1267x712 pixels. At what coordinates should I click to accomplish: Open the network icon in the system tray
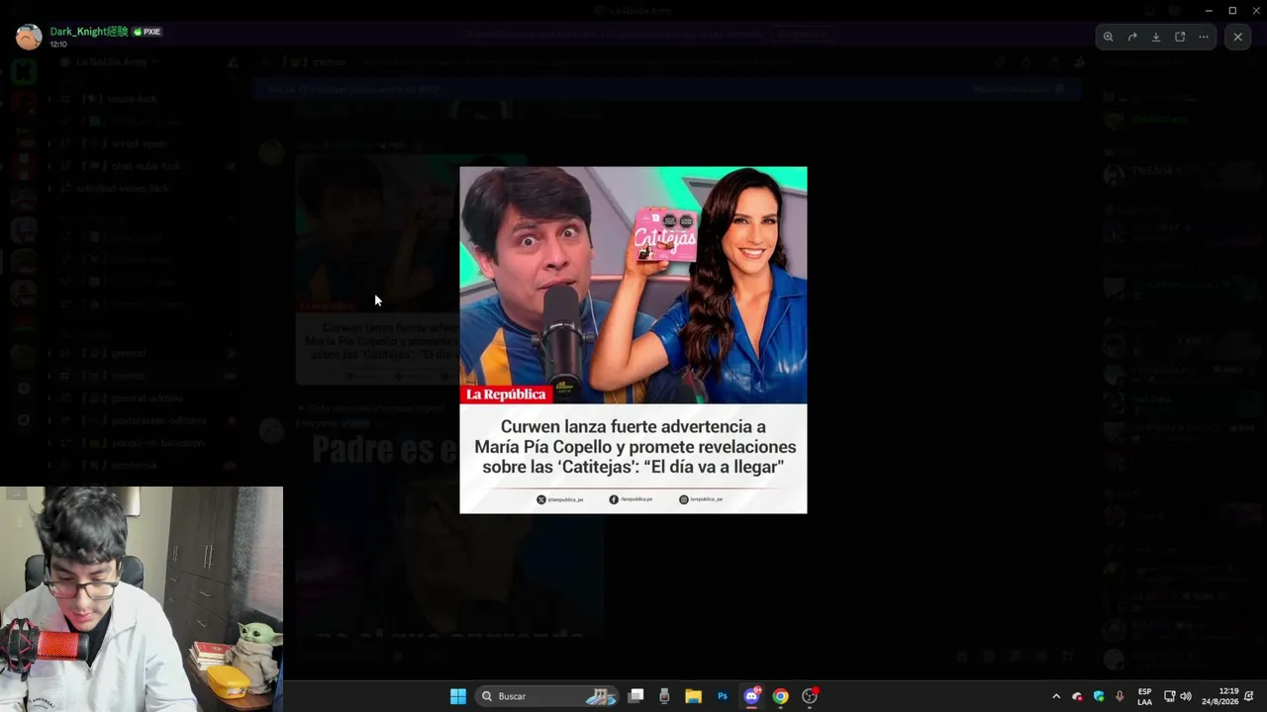1169,696
